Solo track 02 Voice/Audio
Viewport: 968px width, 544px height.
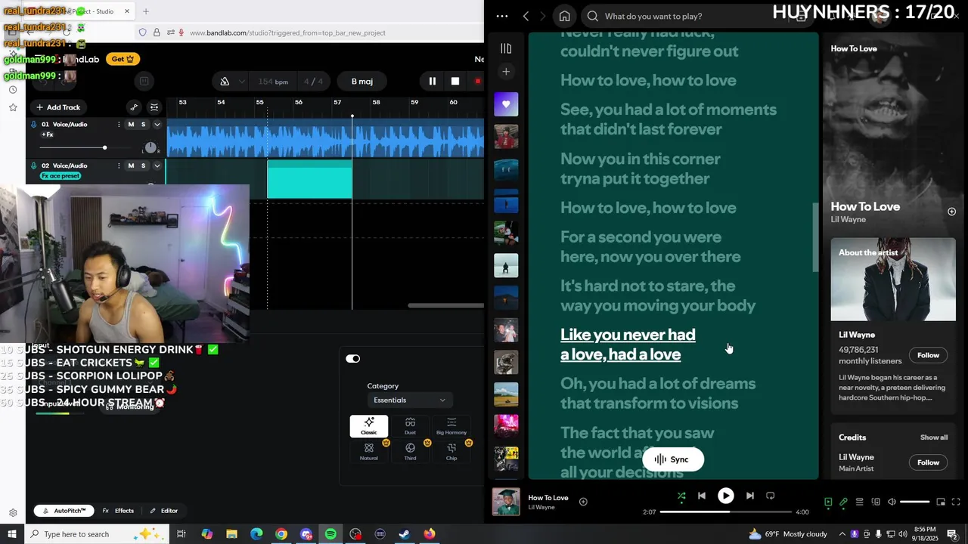[143, 165]
